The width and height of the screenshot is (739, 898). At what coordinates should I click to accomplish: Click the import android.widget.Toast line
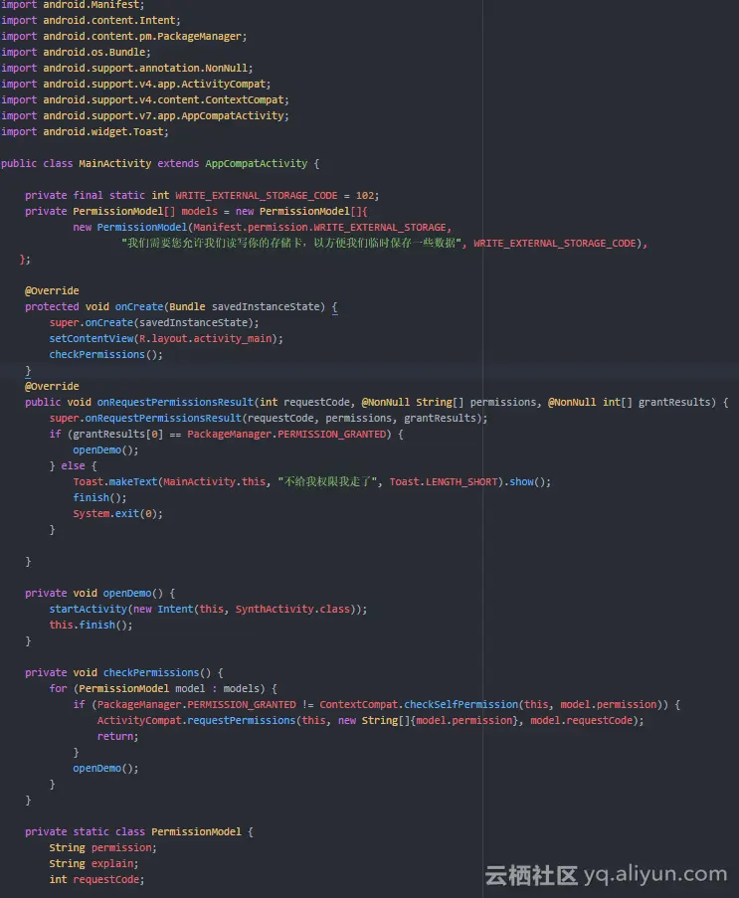pos(85,131)
